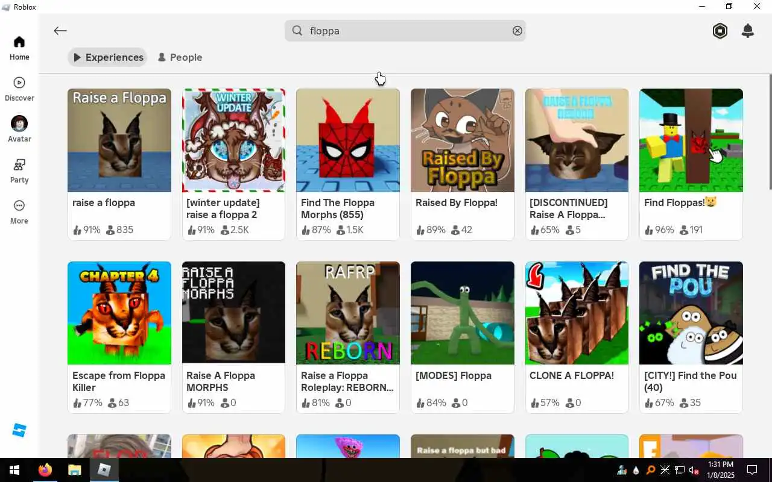Click the '[MODES] Floppa' title text
The image size is (772, 482).
coord(454,375)
